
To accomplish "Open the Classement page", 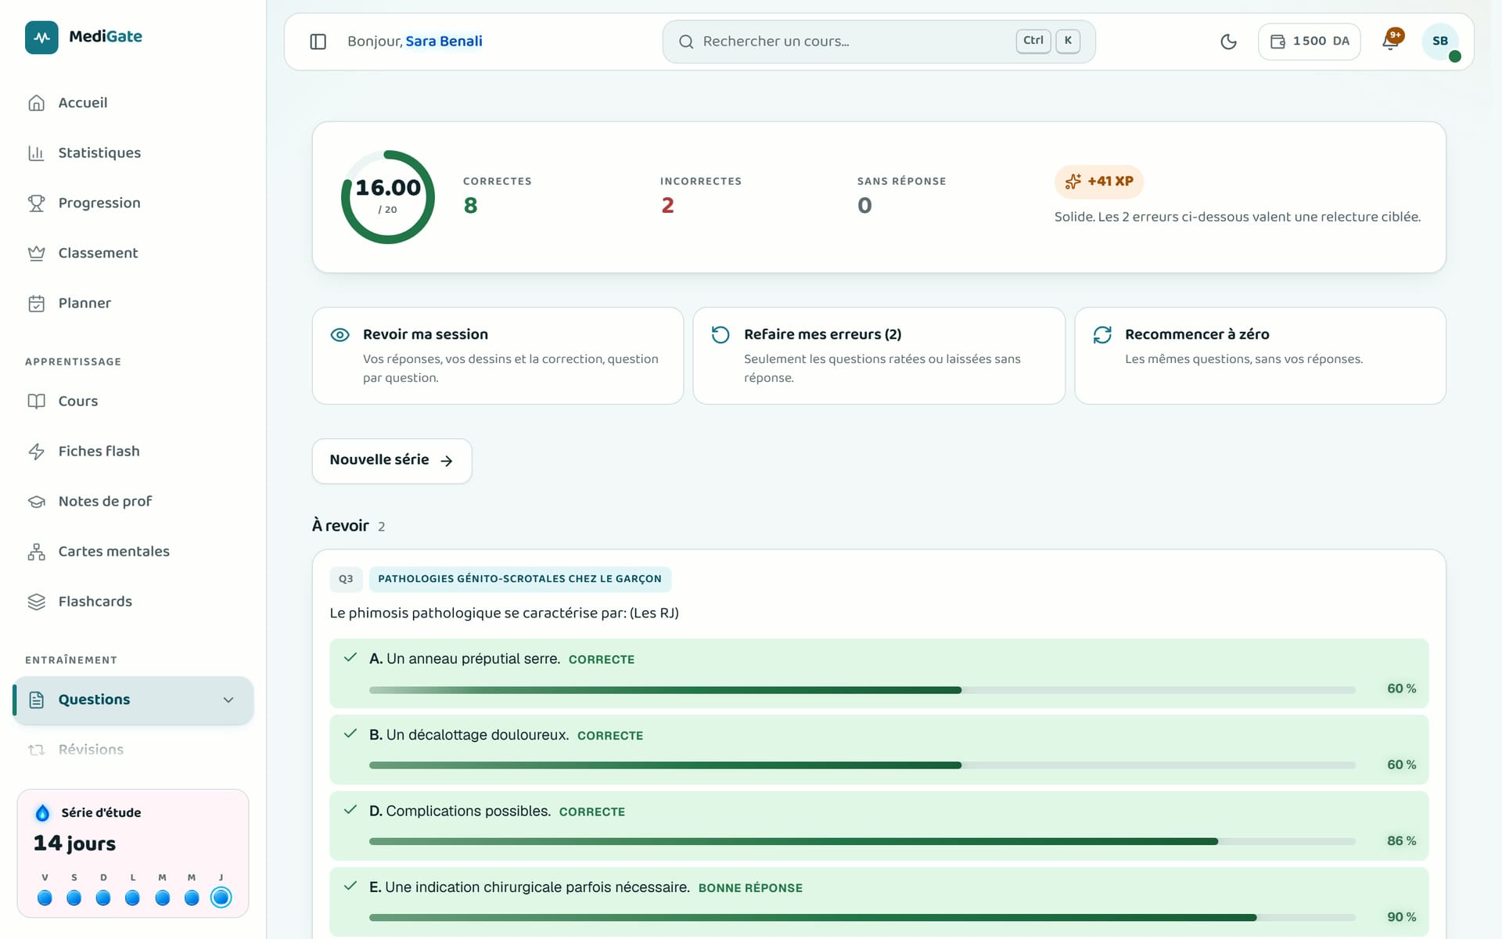I will 133,253.
